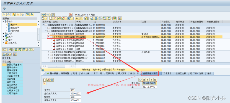The image size is (230, 103).
Task: Collapse the 职务 node in the search tree
Action: click(x=3, y=21)
